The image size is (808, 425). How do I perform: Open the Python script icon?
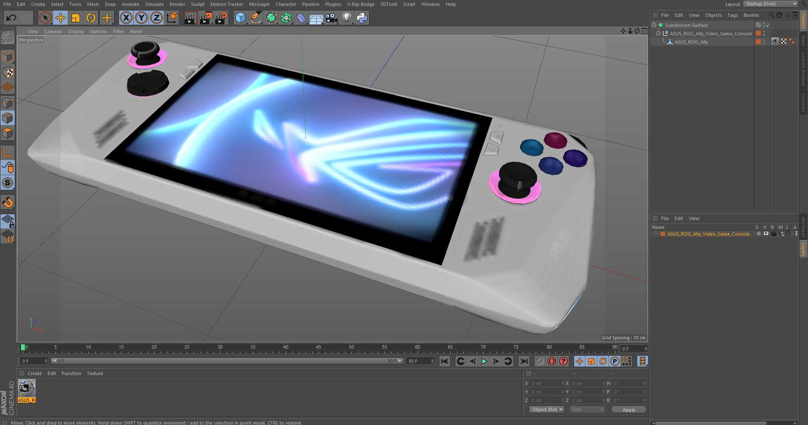coord(362,18)
